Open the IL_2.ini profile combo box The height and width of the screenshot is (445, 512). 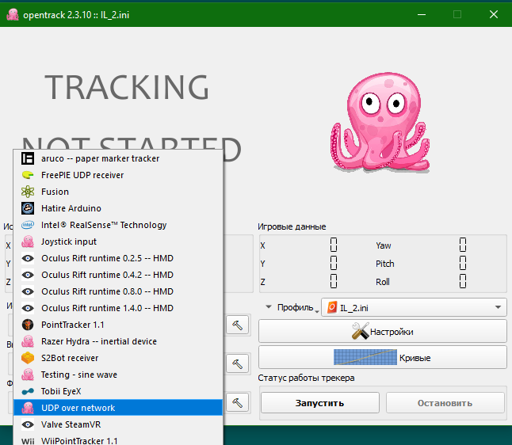coord(413,307)
